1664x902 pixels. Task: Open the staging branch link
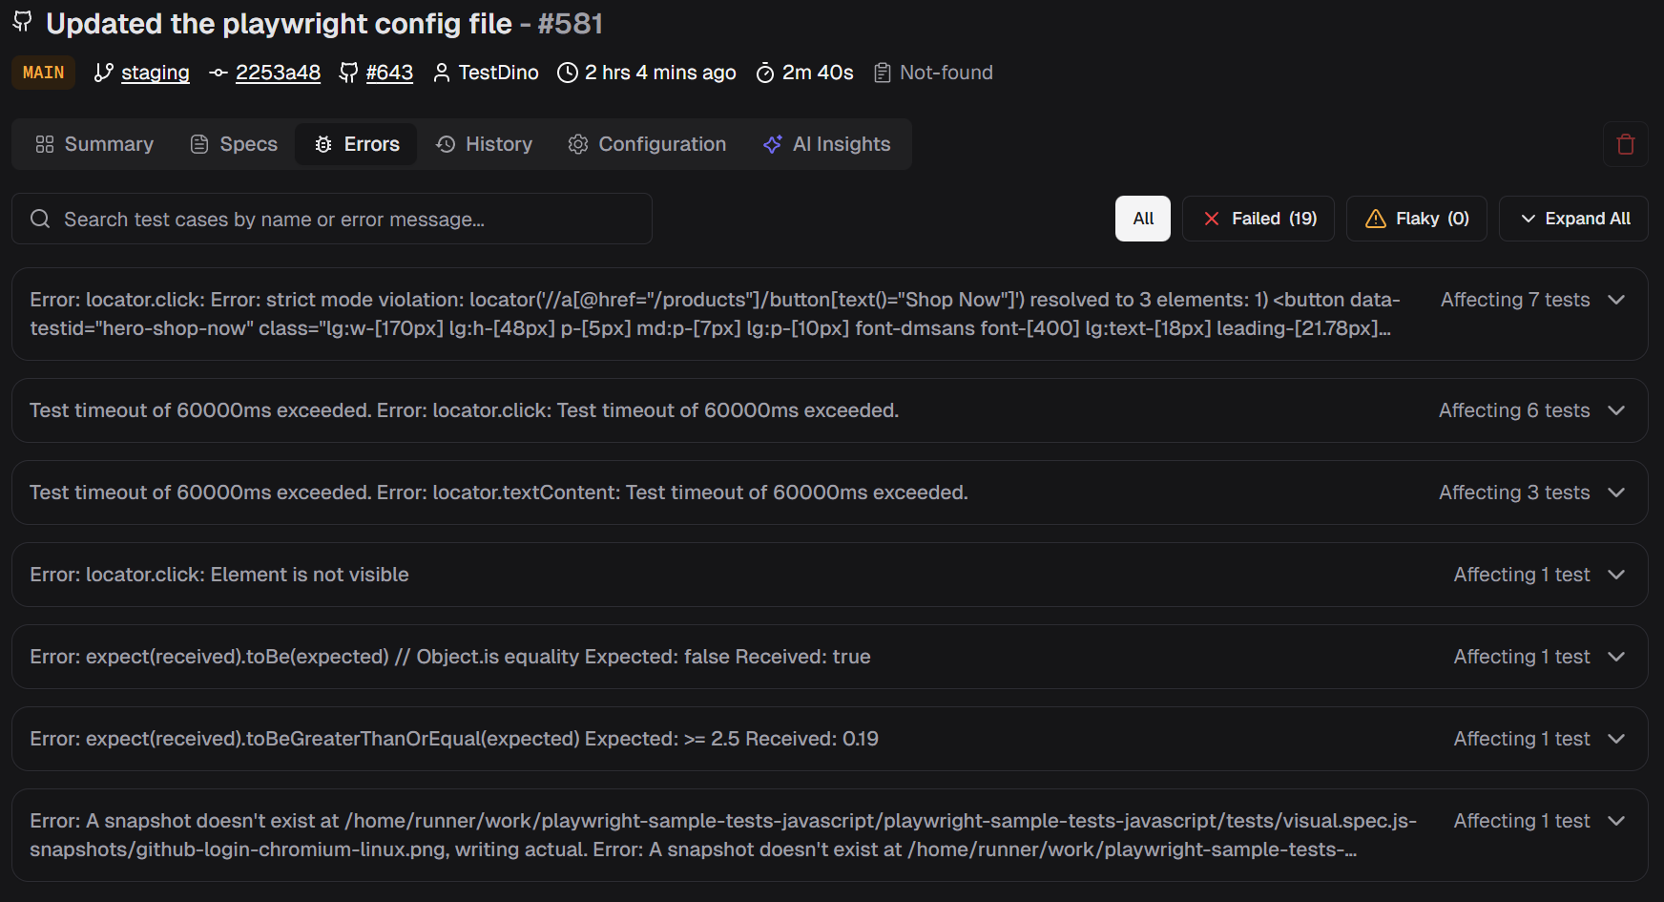point(155,73)
